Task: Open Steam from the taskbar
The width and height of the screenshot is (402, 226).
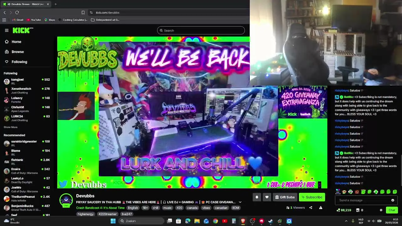Action: pos(270,221)
